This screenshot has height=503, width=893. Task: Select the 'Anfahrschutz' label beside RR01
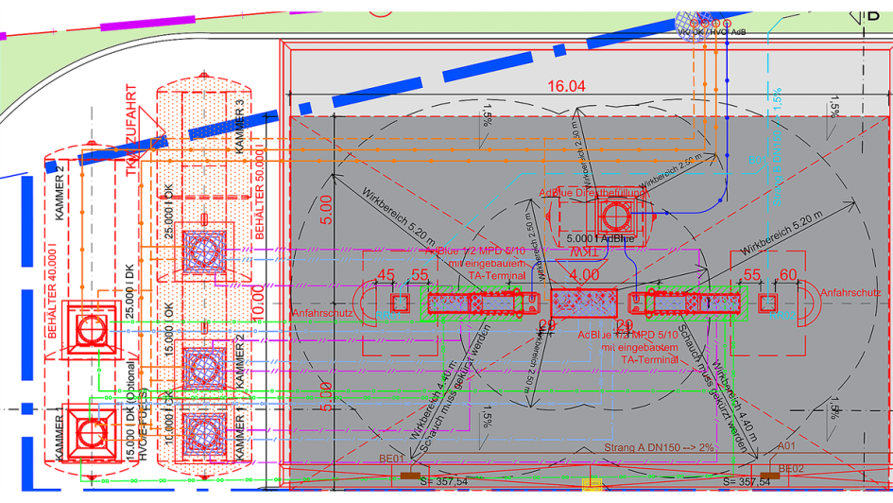322,313
